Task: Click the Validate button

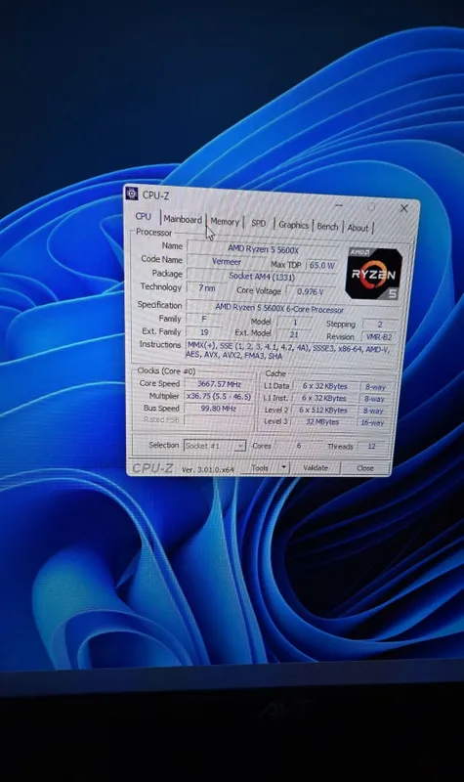Action: click(x=316, y=468)
